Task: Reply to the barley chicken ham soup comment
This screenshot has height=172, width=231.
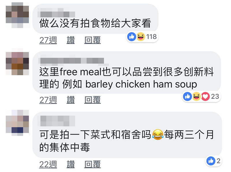Action: [x=92, y=100]
